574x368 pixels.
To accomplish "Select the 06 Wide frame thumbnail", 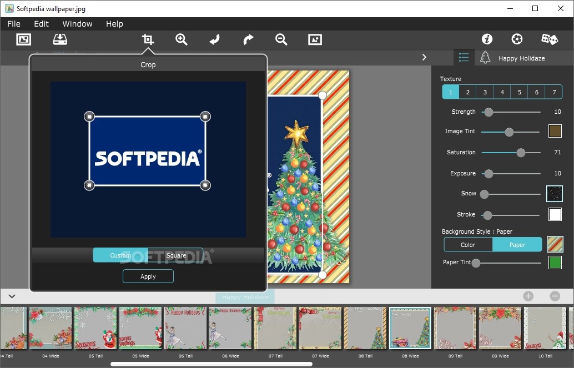I will click(230, 328).
